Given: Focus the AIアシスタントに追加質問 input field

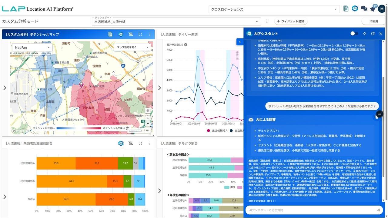Looking at the screenshot, I should 309,210.
